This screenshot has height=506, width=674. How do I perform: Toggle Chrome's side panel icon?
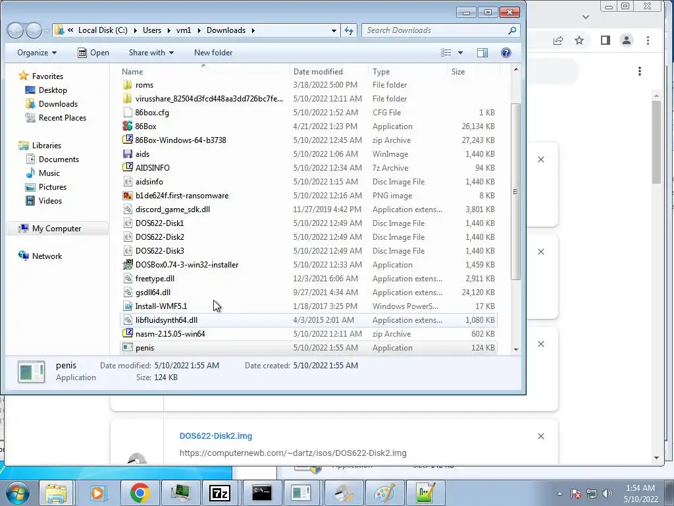click(606, 40)
